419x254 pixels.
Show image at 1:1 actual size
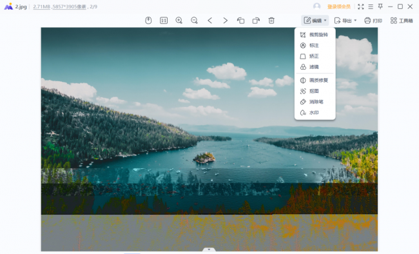tap(164, 21)
